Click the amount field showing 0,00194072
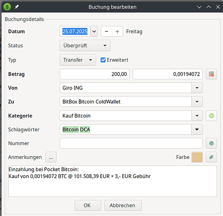Screen dimensions: 223x216 pyautogui.click(x=167, y=74)
